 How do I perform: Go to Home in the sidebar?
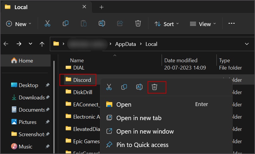(26, 60)
